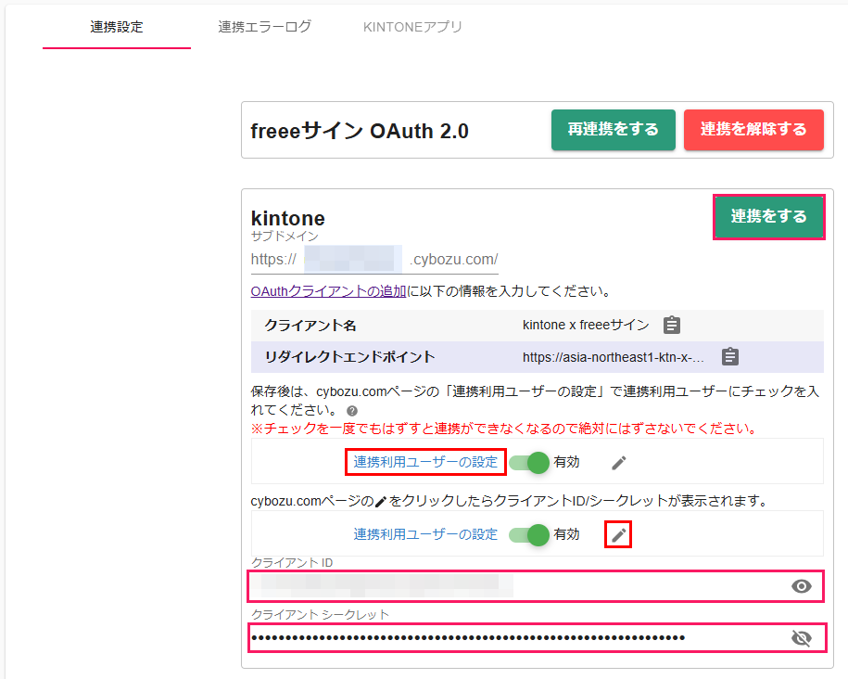The height and width of the screenshot is (679, 848).
Task: Reveal client secret with crossed-eye icon
Action: (802, 638)
